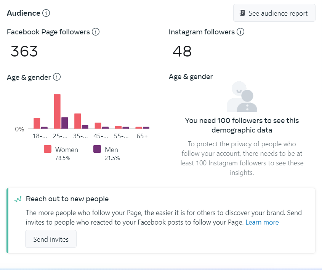
Task: Click the pink Women legend swatch
Action: pyautogui.click(x=48, y=149)
